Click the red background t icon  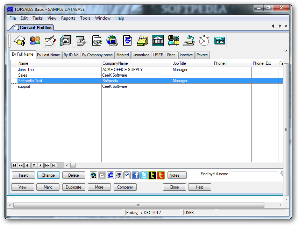tap(161, 175)
